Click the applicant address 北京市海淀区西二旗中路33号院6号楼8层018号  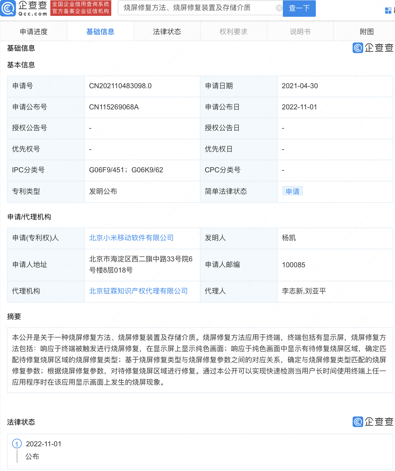click(x=141, y=265)
